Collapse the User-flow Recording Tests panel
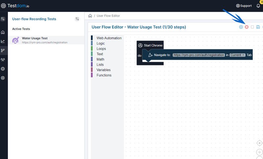The width and height of the screenshot is (263, 159). [x=77, y=19]
